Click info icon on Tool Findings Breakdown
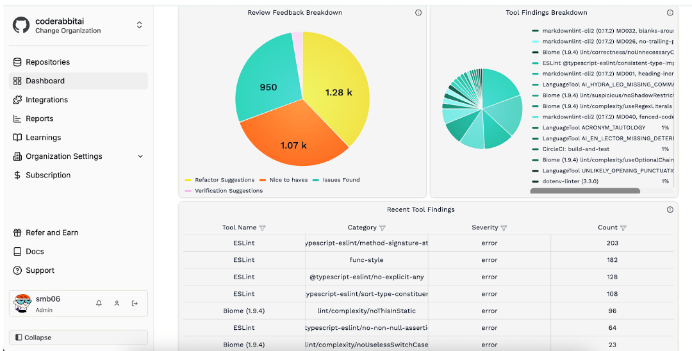The image size is (692, 351). click(x=670, y=13)
